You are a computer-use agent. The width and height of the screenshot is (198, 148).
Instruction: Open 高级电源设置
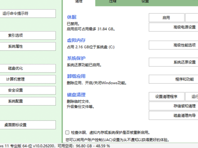tap(173, 27)
